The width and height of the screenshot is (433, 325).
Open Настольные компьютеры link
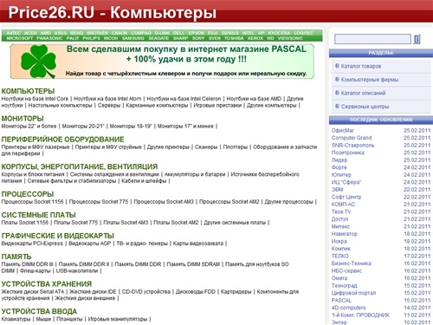click(60, 106)
